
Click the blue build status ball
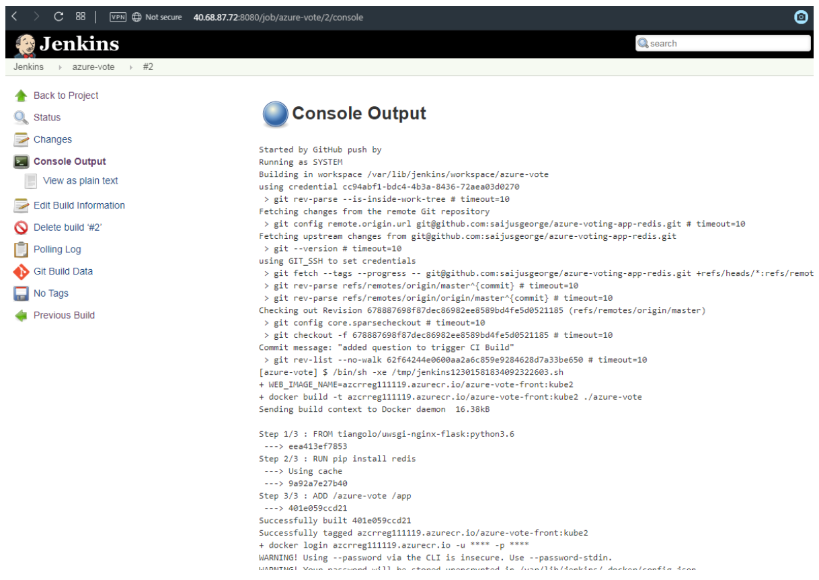tap(274, 114)
